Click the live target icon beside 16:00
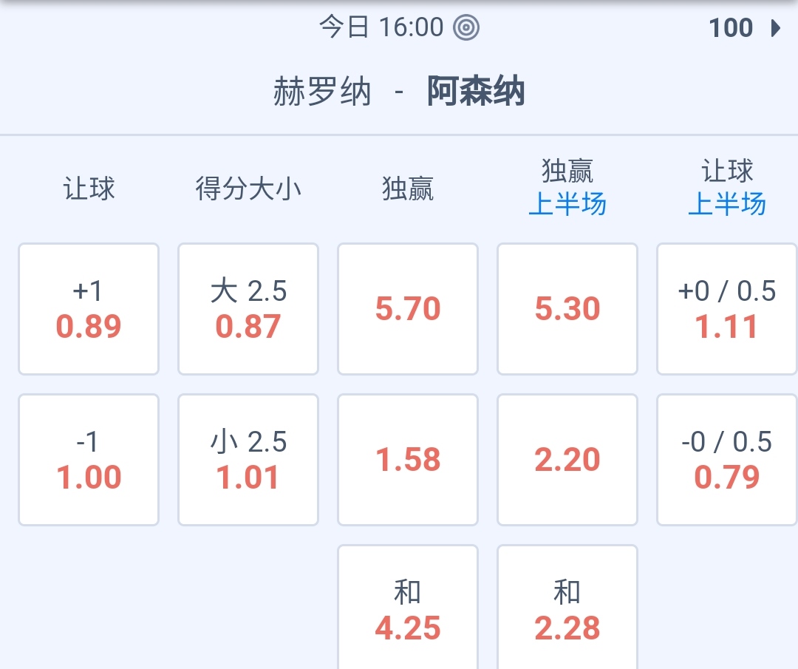The image size is (798, 669). (466, 28)
